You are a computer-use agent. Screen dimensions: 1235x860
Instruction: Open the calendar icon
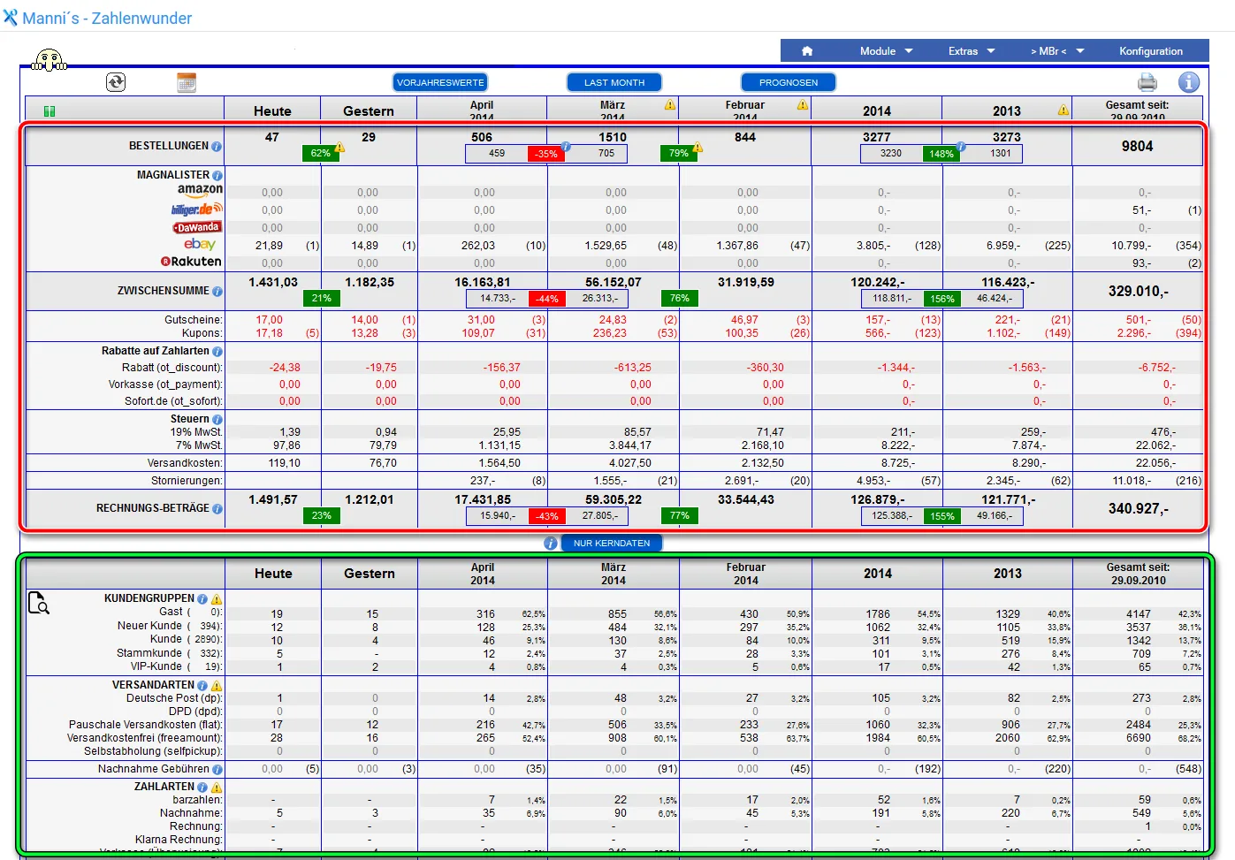coord(187,82)
